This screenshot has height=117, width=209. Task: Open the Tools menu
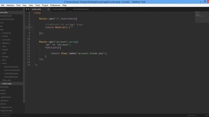[x=38, y=5]
